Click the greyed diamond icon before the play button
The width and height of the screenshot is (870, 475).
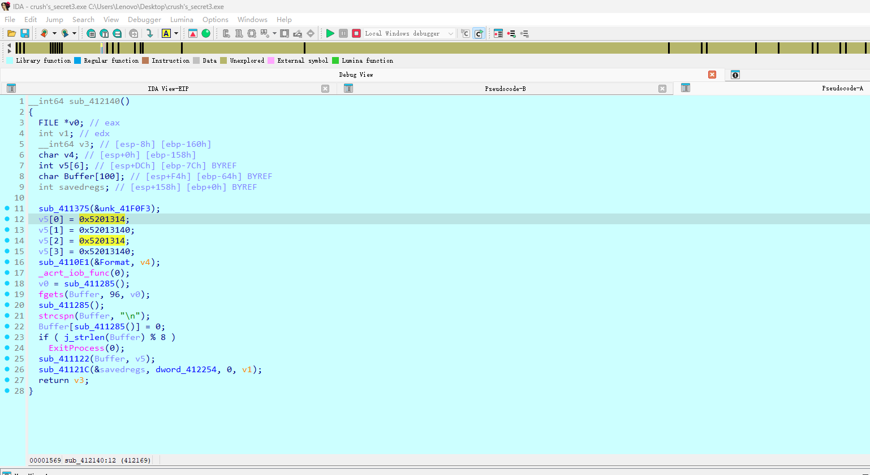311,34
